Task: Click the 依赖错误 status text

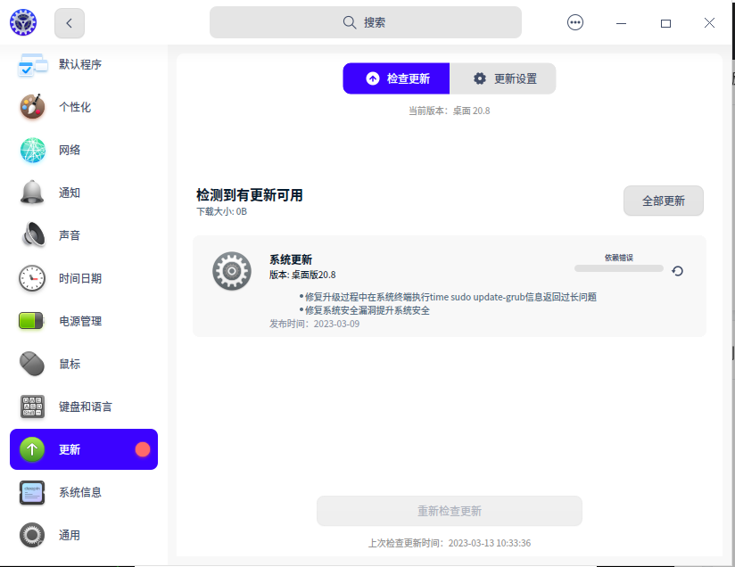Action: 619,258
